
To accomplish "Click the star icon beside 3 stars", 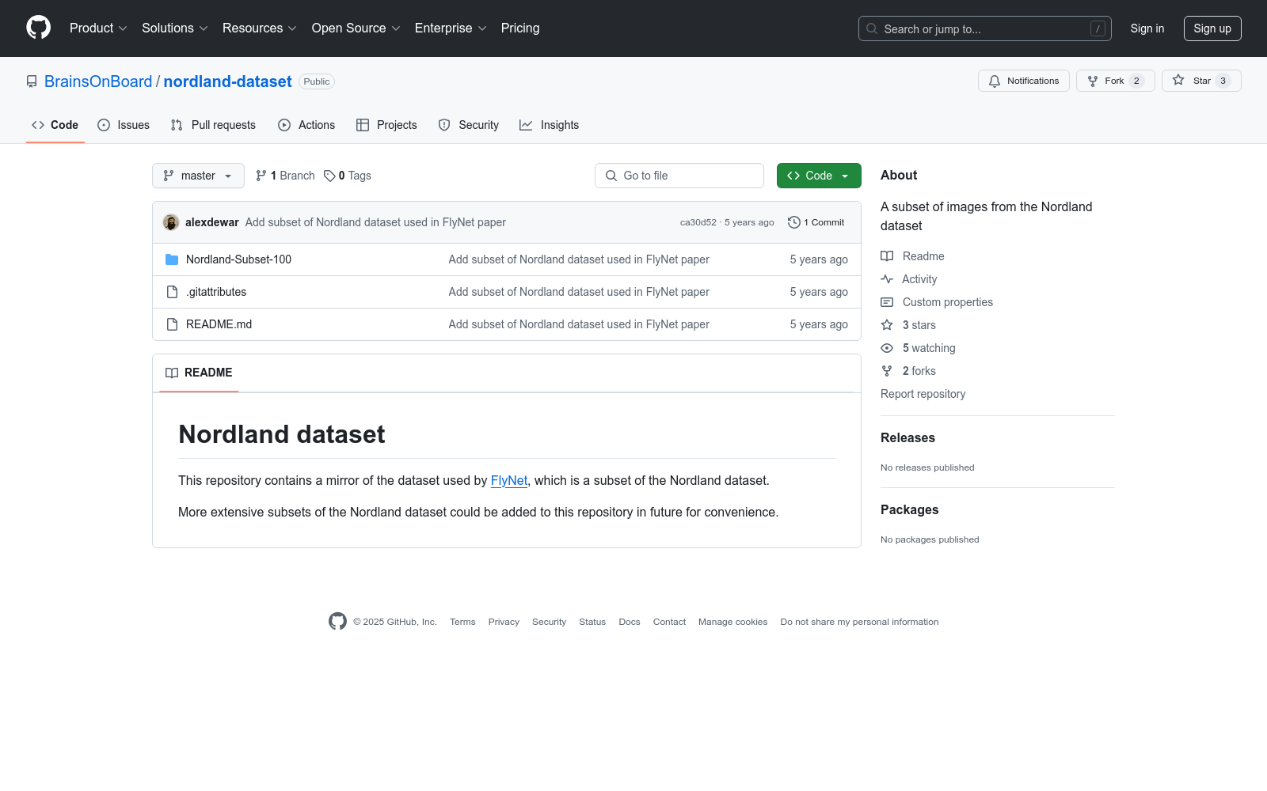I will 887,325.
